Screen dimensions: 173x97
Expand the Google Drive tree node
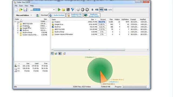pos(18,28)
